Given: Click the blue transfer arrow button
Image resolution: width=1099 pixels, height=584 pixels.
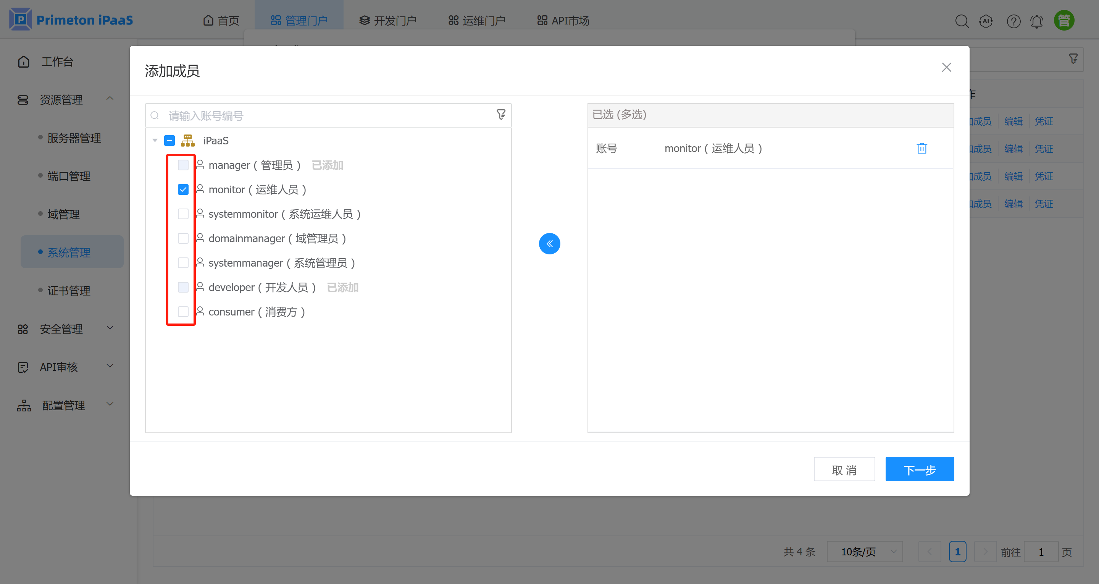Looking at the screenshot, I should [x=550, y=243].
